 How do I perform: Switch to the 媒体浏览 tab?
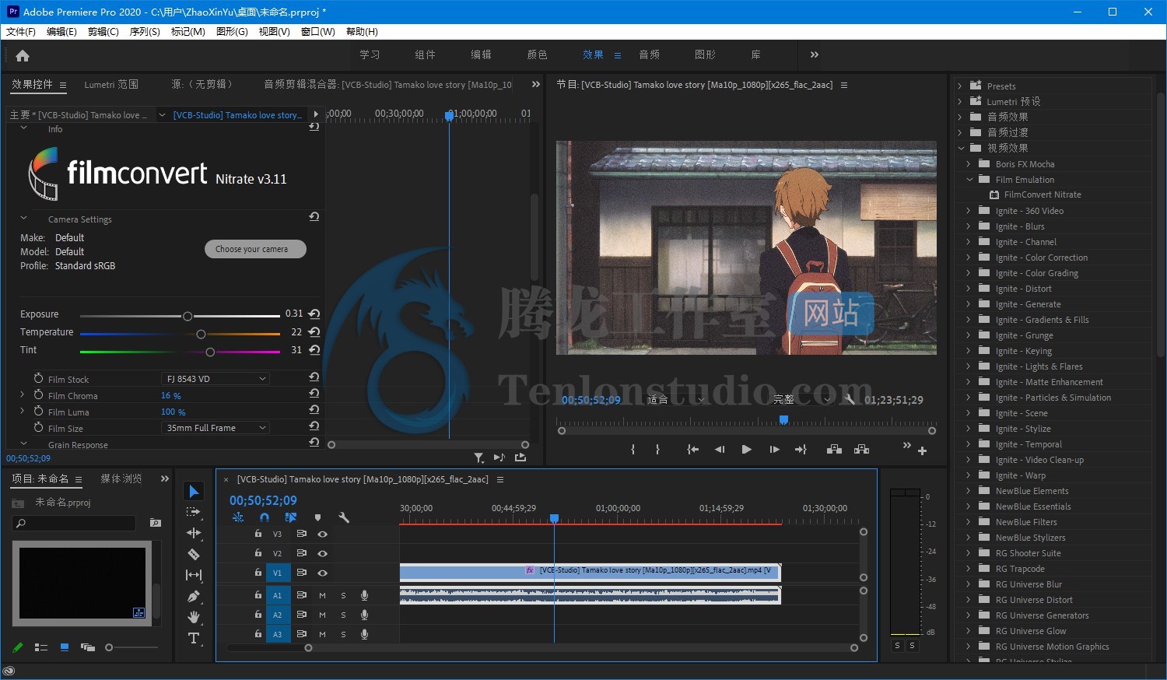tap(121, 478)
